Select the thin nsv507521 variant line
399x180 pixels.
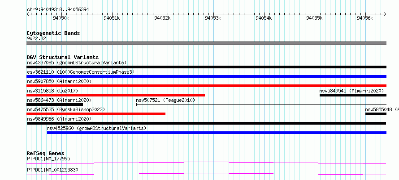tap(261, 105)
